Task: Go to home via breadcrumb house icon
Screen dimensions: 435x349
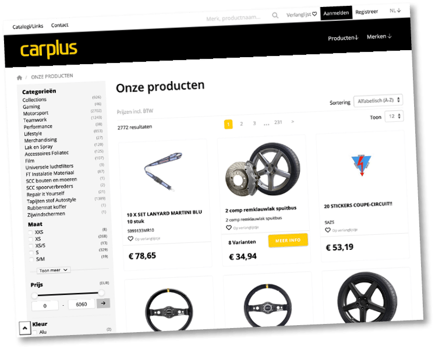Action: (x=19, y=77)
